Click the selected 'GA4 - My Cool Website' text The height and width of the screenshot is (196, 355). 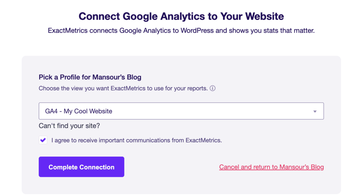[79, 111]
